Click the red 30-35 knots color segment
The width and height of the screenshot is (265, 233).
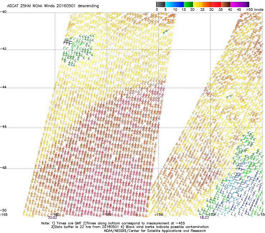216,4
